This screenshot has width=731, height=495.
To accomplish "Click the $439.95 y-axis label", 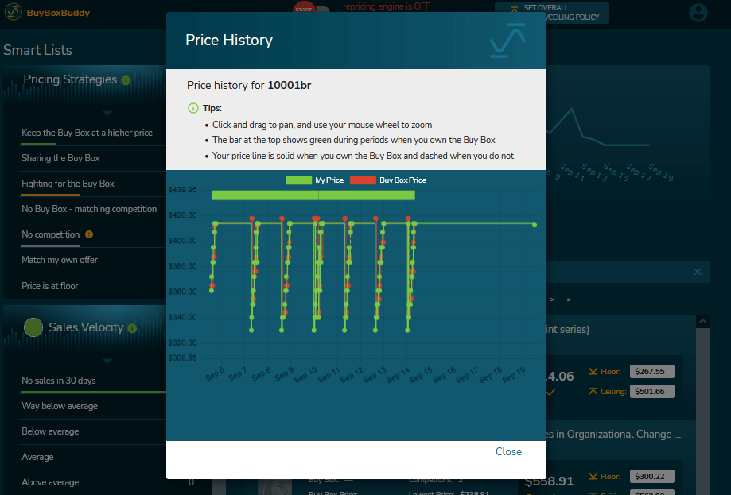I will [x=182, y=190].
